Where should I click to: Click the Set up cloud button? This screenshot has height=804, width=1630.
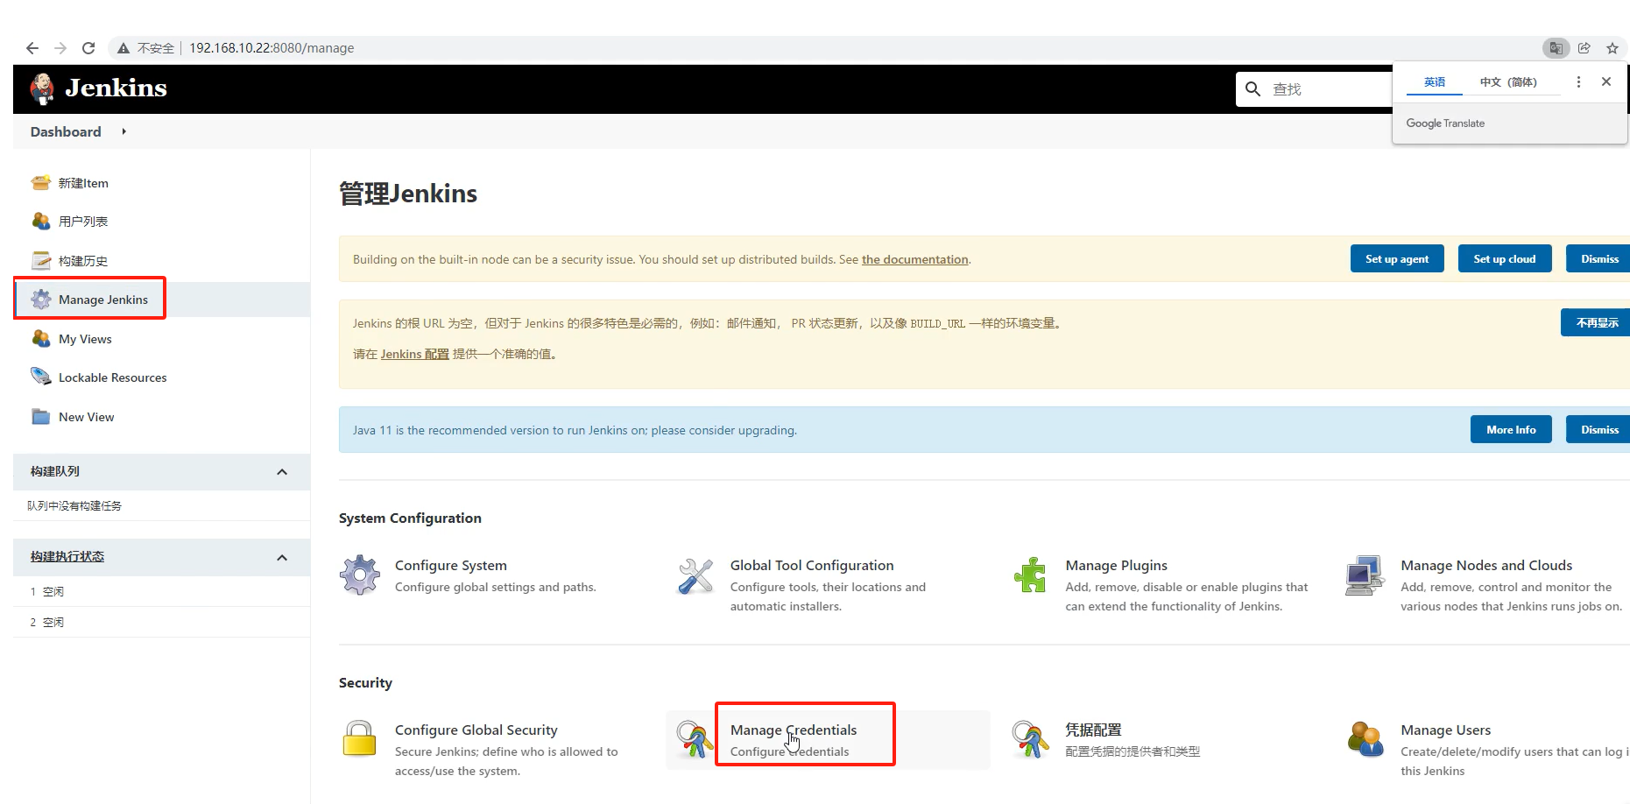click(x=1505, y=259)
